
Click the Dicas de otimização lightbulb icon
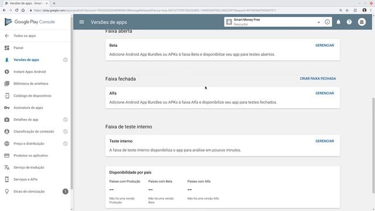pyautogui.click(x=6, y=192)
